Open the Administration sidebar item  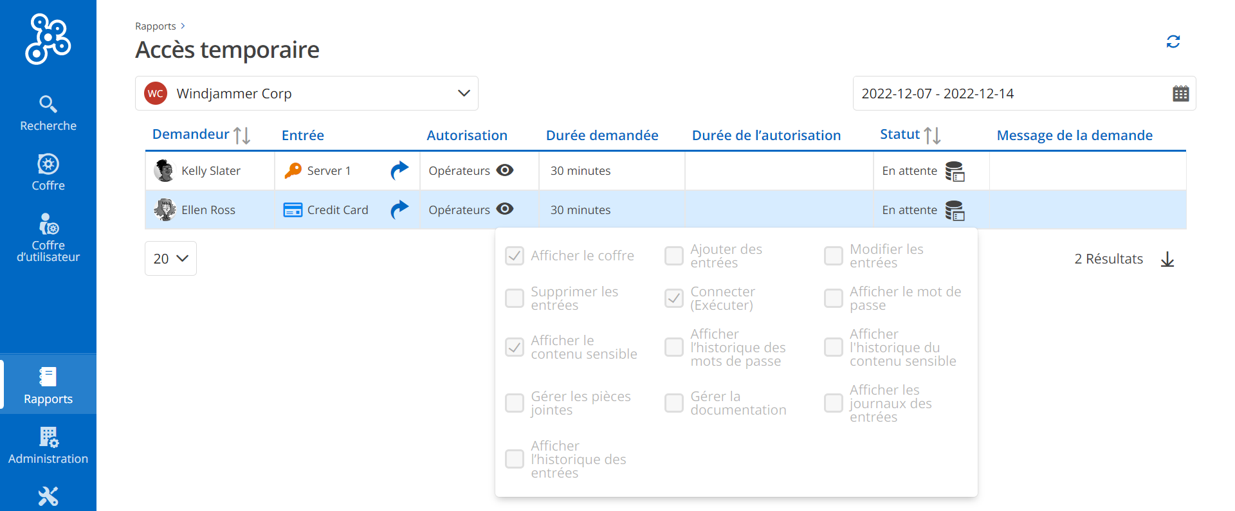[48, 445]
